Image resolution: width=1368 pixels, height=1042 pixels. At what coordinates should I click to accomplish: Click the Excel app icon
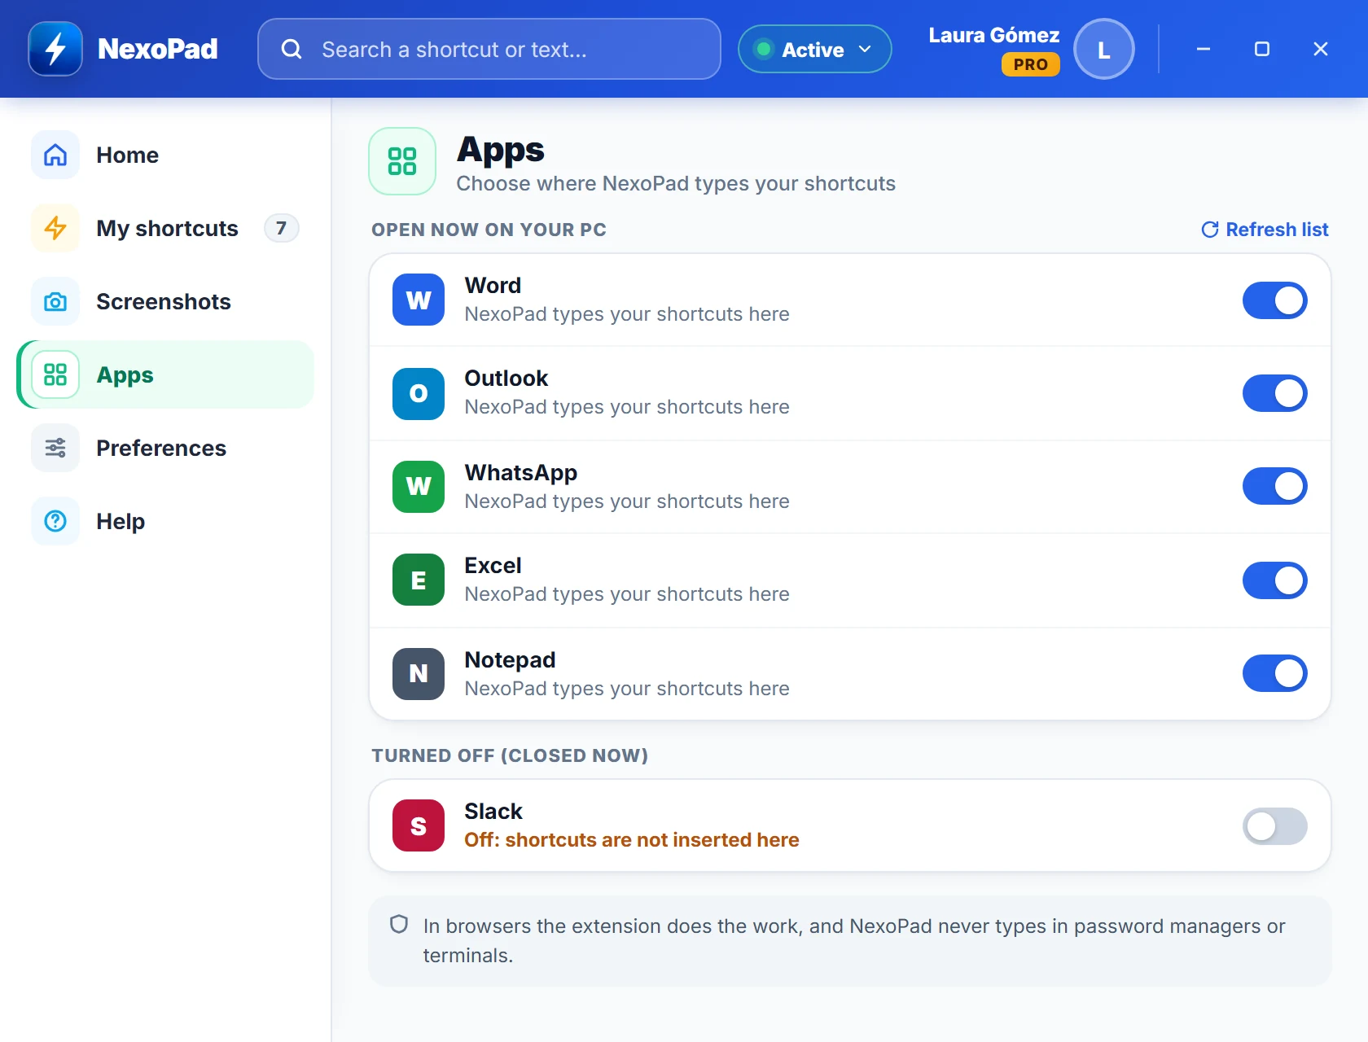[419, 580]
